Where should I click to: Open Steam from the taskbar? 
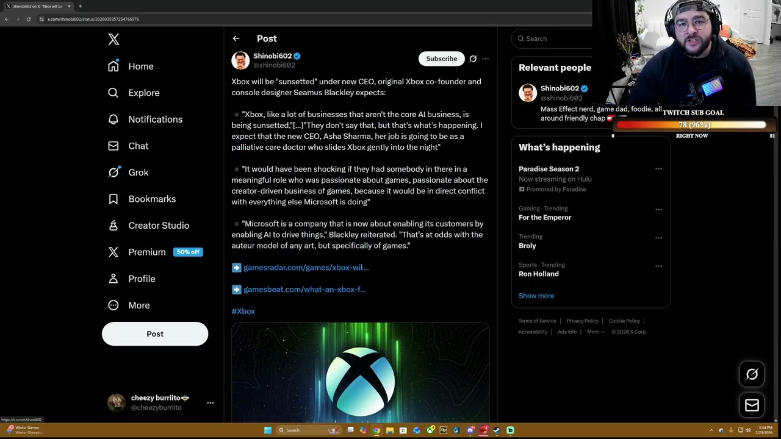(x=497, y=430)
